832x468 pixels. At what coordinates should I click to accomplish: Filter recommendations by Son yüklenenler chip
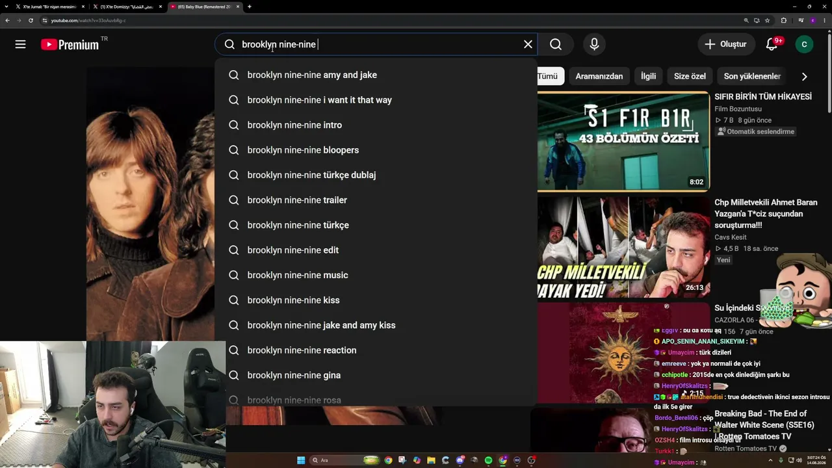tap(752, 76)
